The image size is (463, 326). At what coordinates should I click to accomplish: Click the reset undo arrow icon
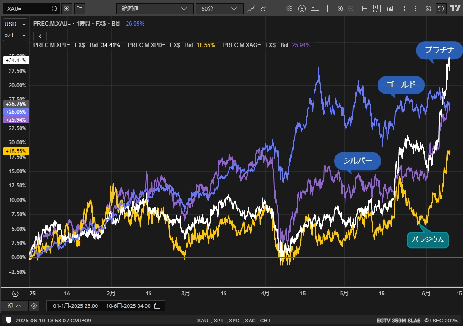click(x=441, y=9)
